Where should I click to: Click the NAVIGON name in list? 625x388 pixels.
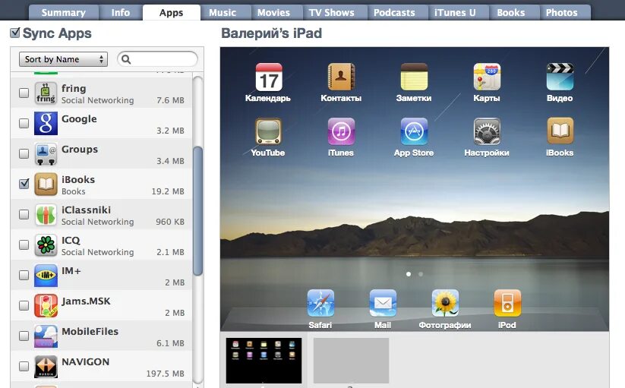click(x=86, y=361)
